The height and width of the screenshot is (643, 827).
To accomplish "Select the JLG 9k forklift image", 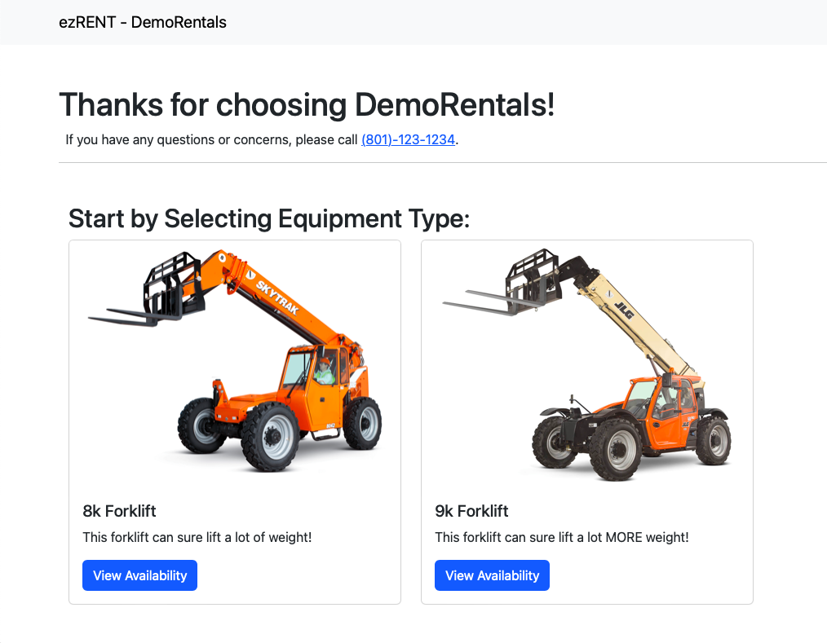I will coord(587,365).
